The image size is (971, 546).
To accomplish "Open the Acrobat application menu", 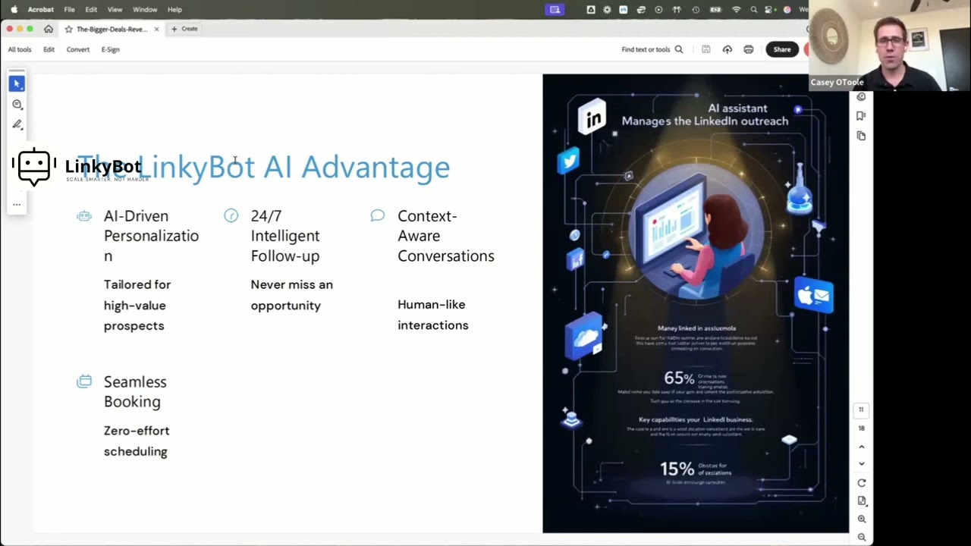I will point(40,10).
